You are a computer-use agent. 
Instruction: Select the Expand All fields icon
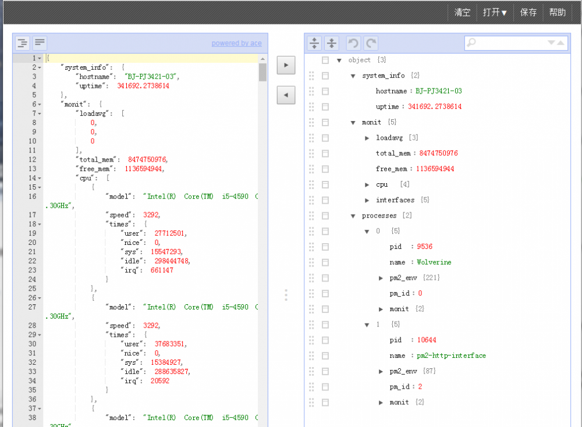pos(314,42)
